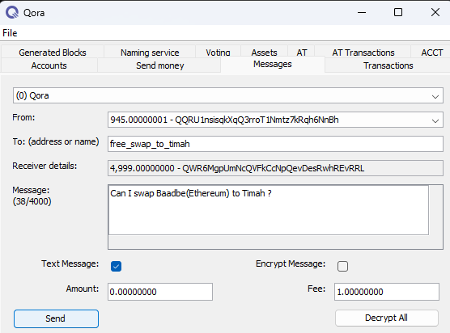Open the ACCT tab

[431, 53]
